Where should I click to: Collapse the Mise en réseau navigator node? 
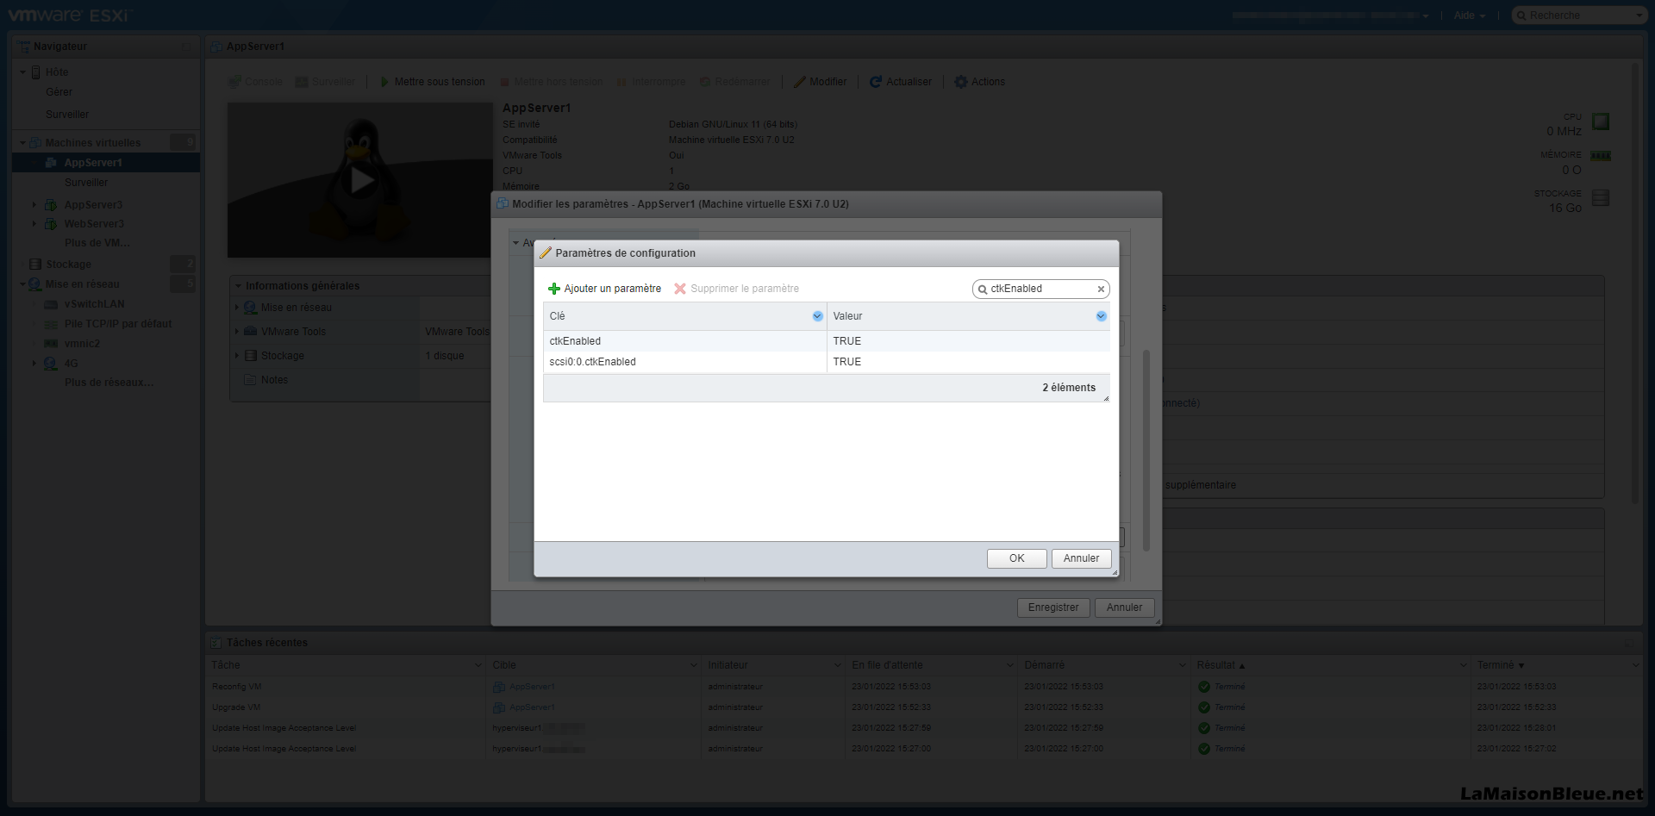coord(23,284)
